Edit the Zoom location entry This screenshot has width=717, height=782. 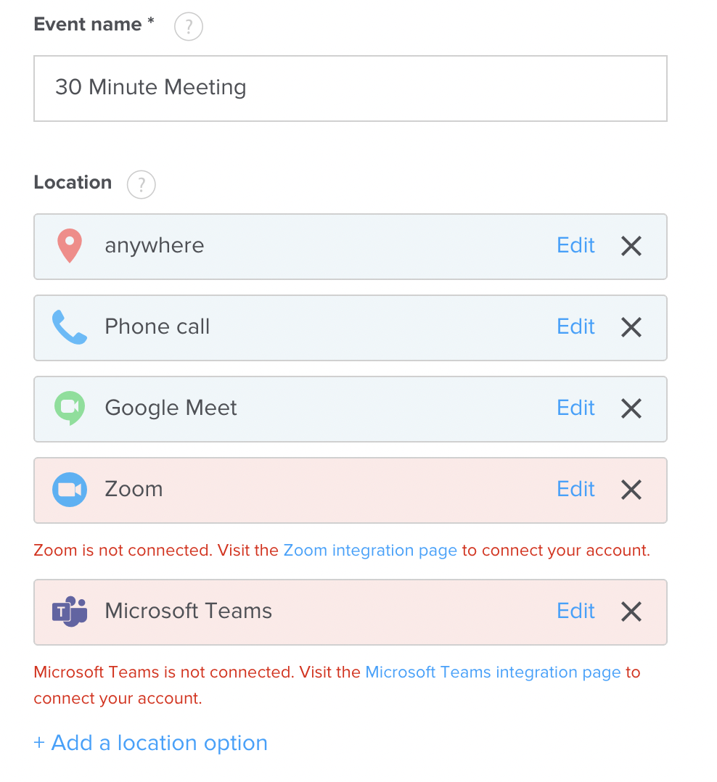[x=575, y=489]
